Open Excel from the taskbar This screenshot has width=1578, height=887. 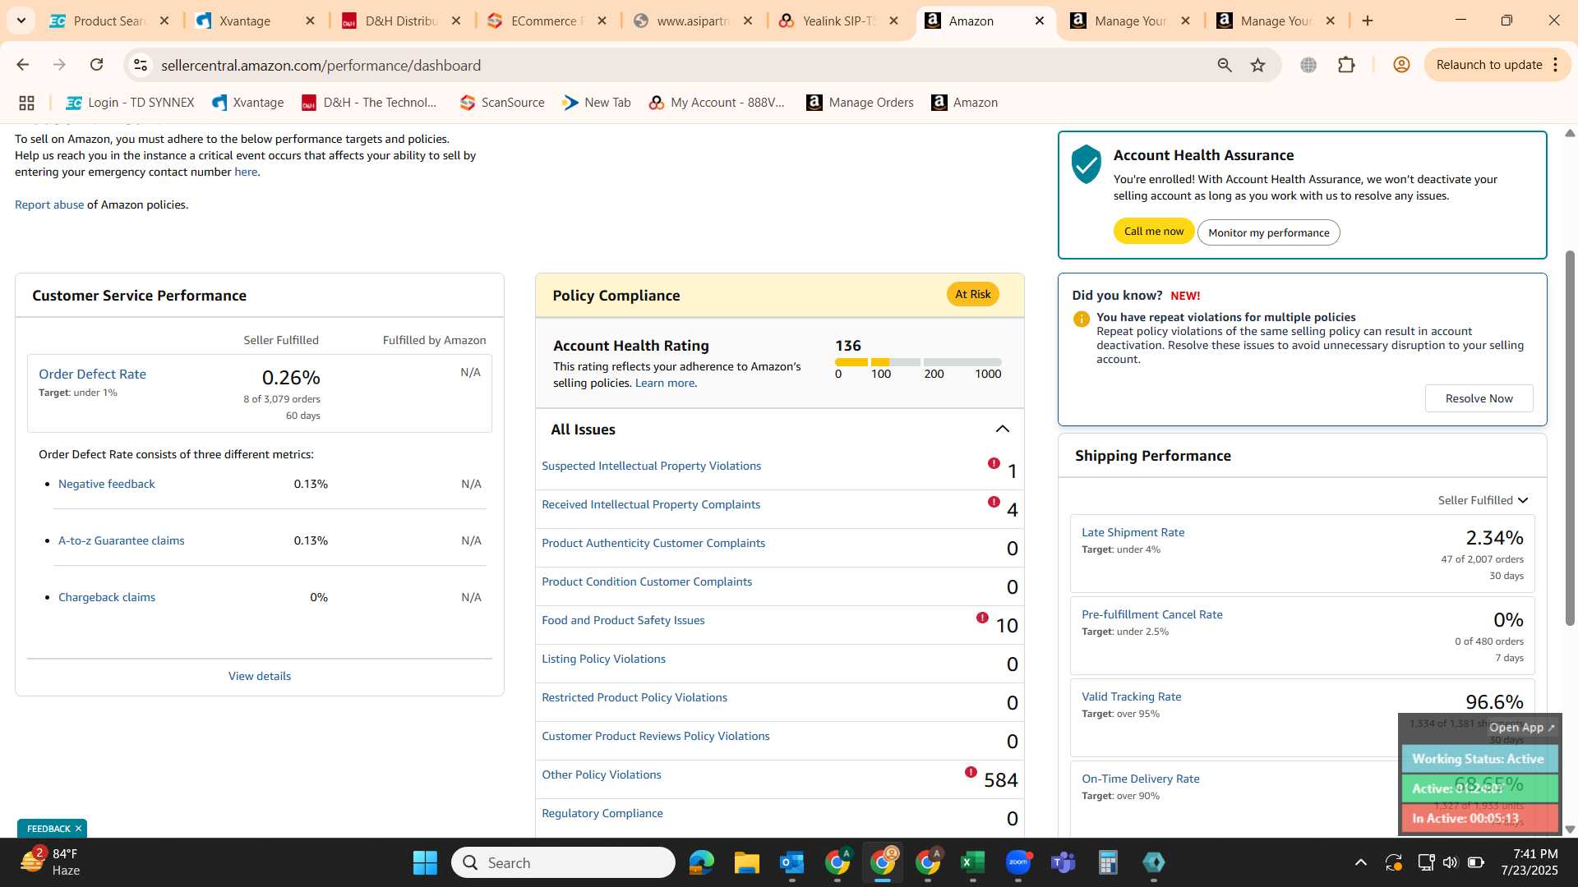click(972, 862)
